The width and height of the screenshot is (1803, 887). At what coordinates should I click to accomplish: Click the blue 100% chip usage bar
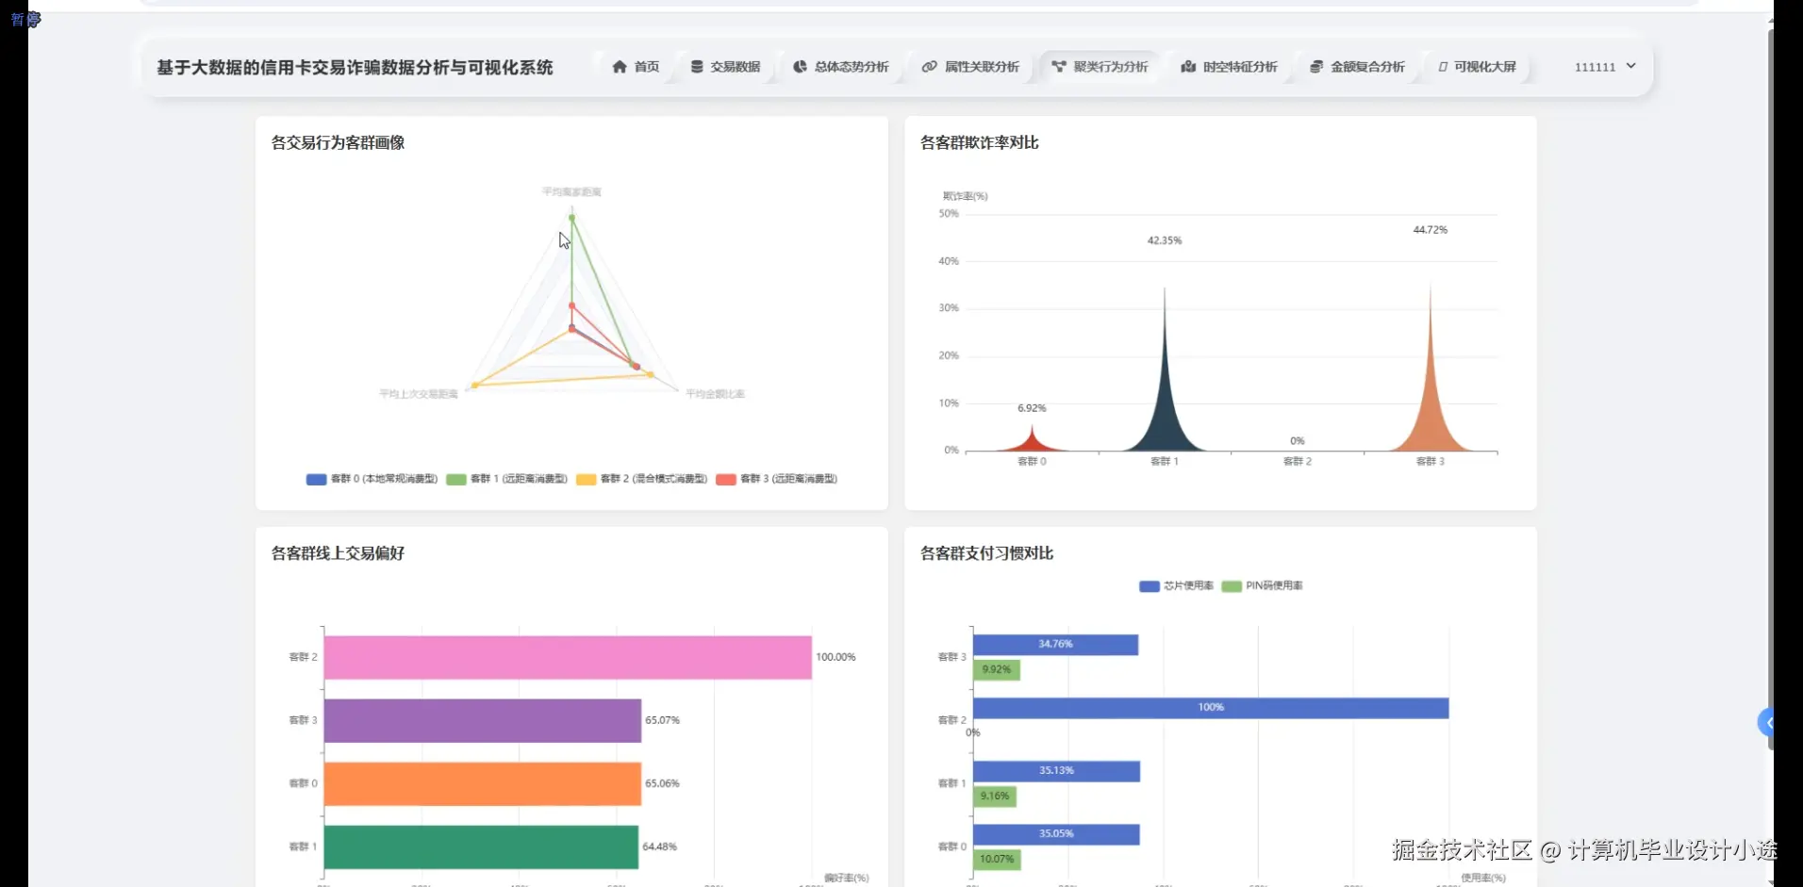(x=1211, y=708)
